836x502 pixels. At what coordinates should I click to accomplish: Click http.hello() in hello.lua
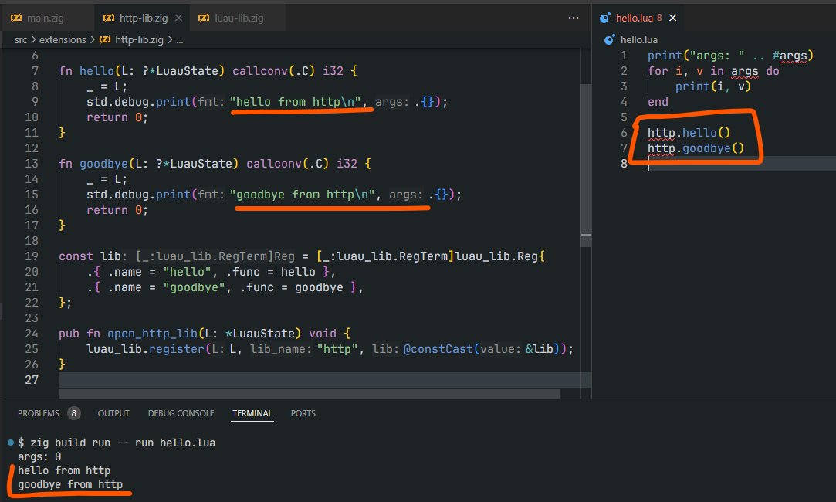tap(689, 133)
